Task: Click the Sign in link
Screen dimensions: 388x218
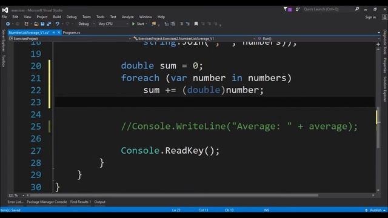Action: 370,17
